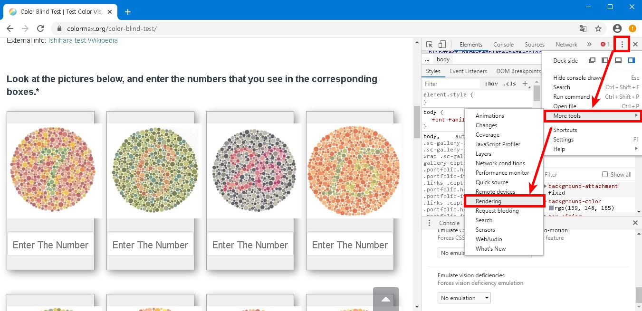This screenshot has width=642, height=311.
Task: Select Rendering from More tools
Action: (x=504, y=201)
